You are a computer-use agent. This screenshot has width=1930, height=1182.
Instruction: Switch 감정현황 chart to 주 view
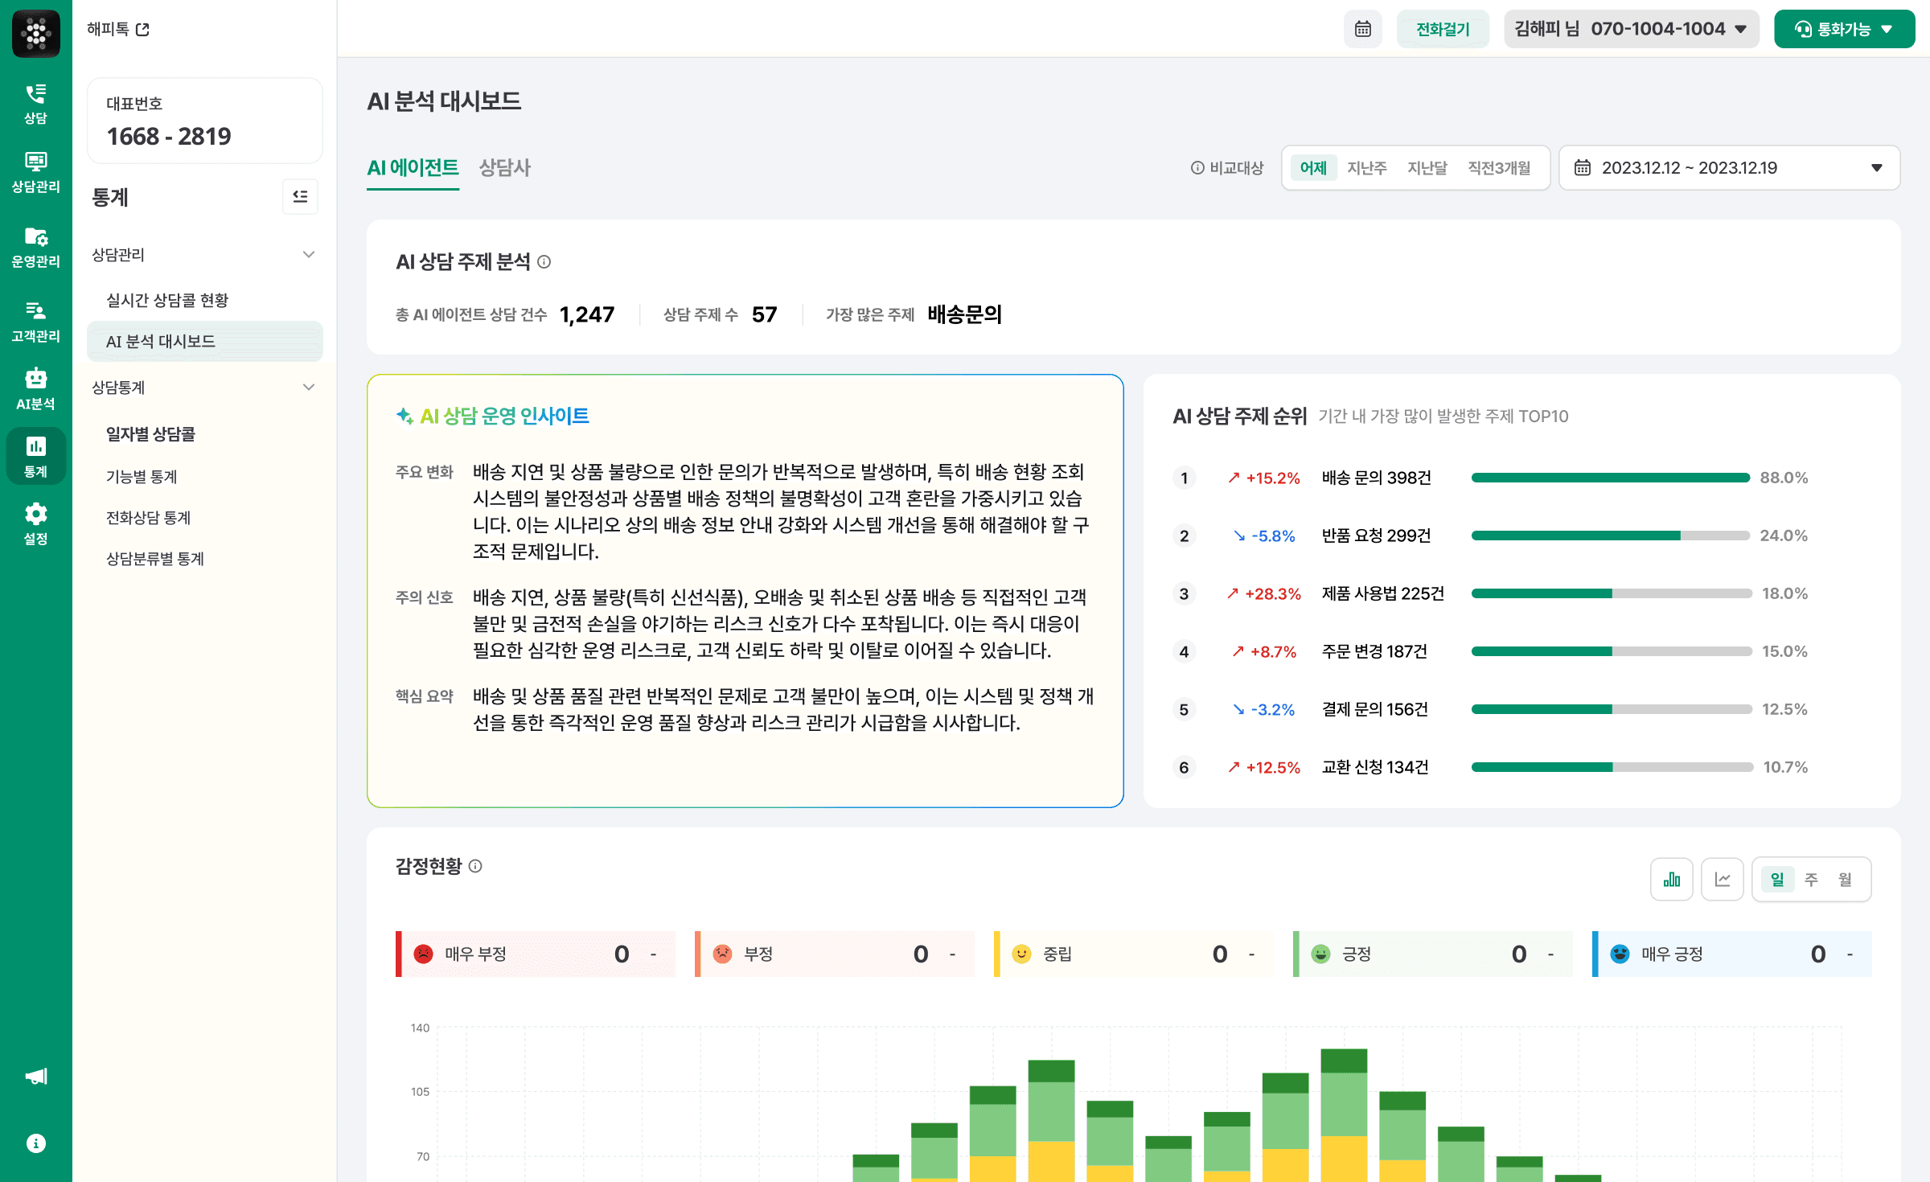1811,879
